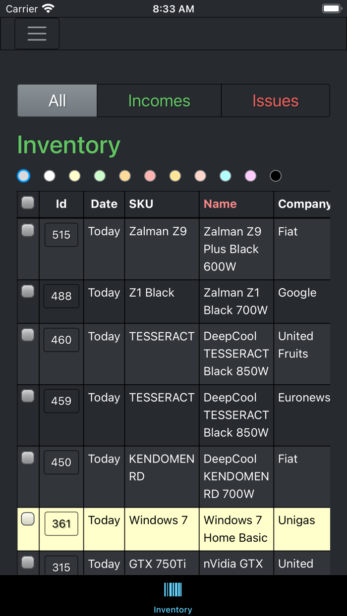
Task: Tap the battery indicator in the status bar
Action: click(331, 8)
